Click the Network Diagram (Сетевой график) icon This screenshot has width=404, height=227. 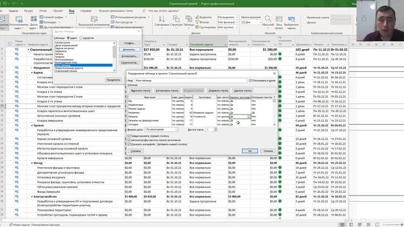(42, 17)
